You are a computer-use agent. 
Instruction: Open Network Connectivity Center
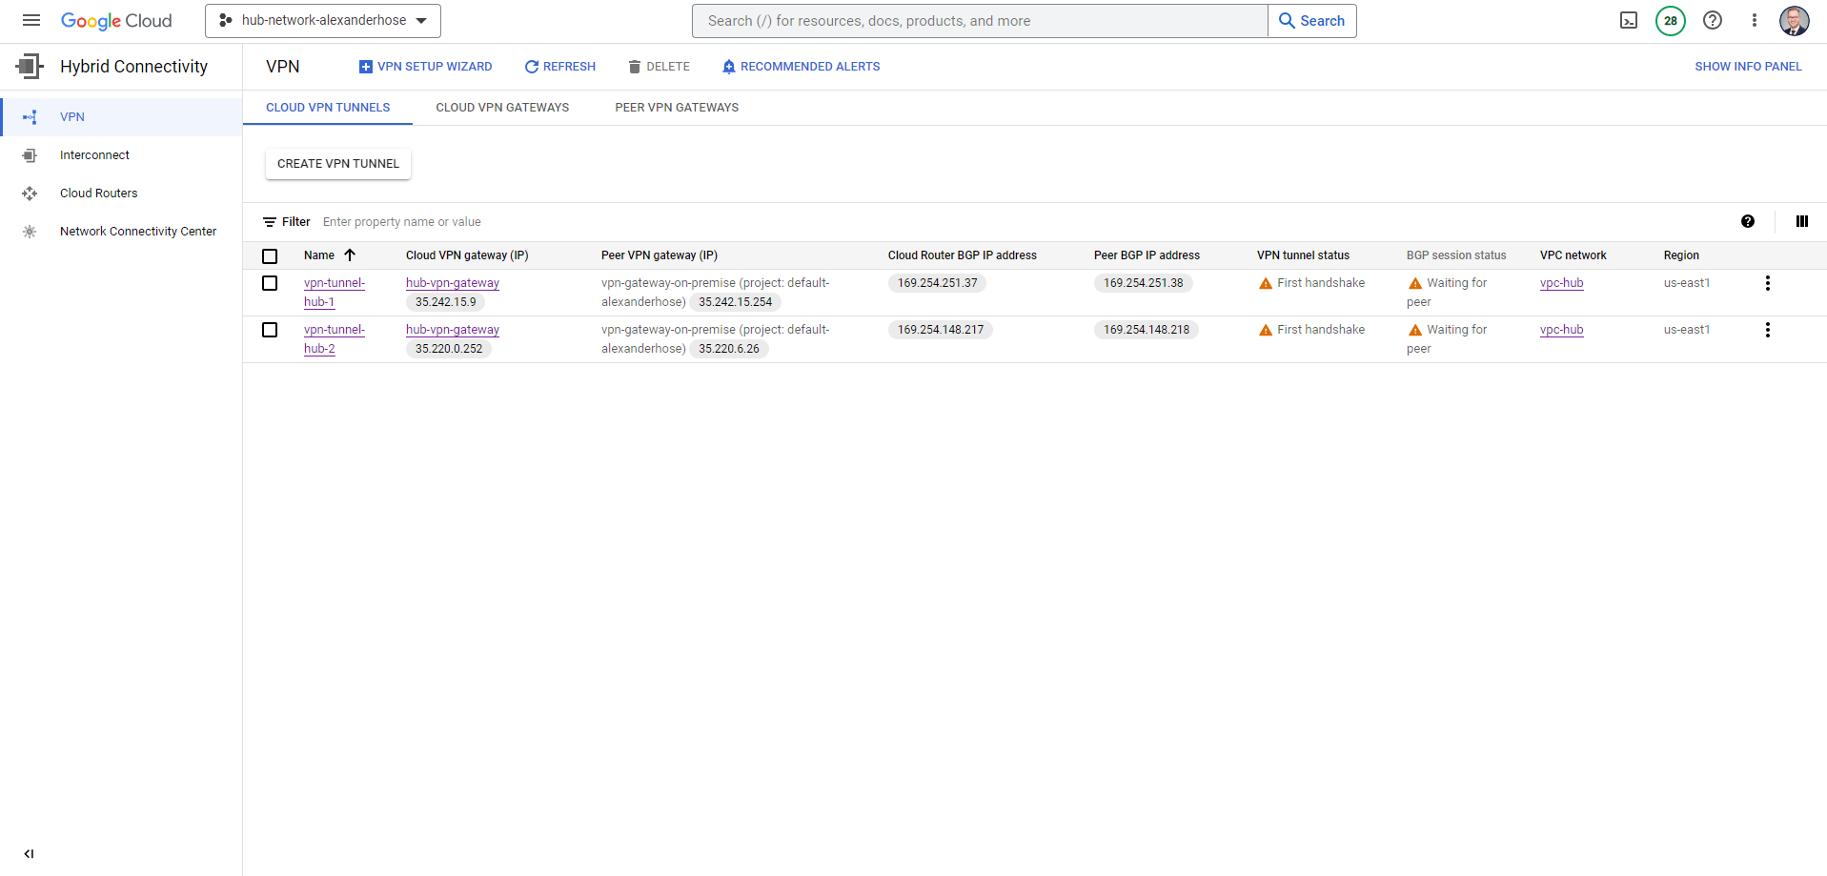(137, 231)
